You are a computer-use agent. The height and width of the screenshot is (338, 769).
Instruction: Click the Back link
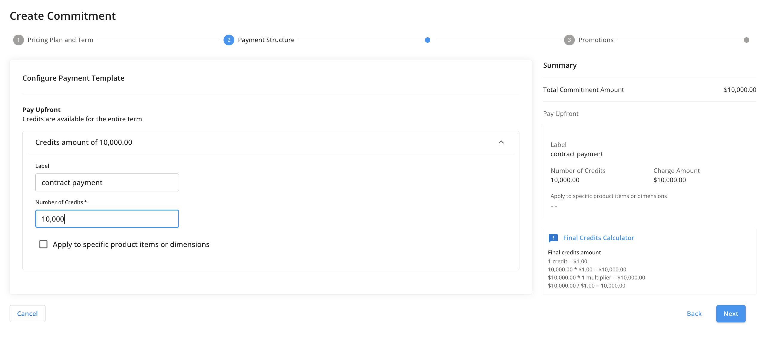tap(694, 314)
